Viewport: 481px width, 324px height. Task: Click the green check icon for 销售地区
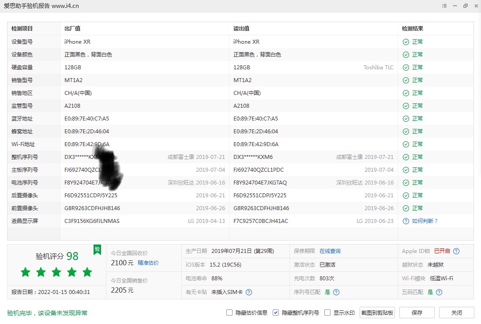pos(406,93)
